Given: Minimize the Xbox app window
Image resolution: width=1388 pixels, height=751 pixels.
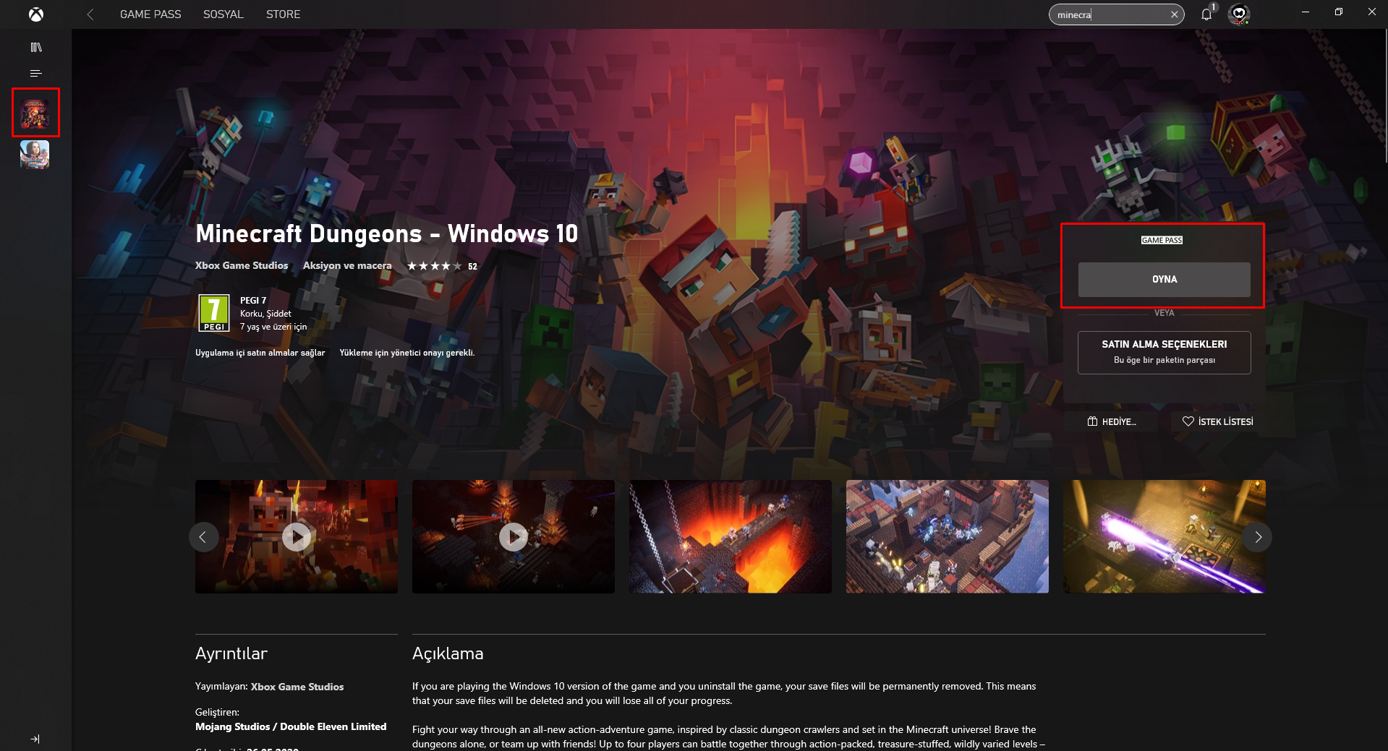Looking at the screenshot, I should (x=1306, y=12).
